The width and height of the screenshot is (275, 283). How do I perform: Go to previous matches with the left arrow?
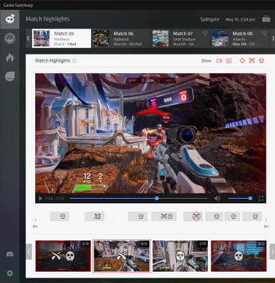coord(28,39)
